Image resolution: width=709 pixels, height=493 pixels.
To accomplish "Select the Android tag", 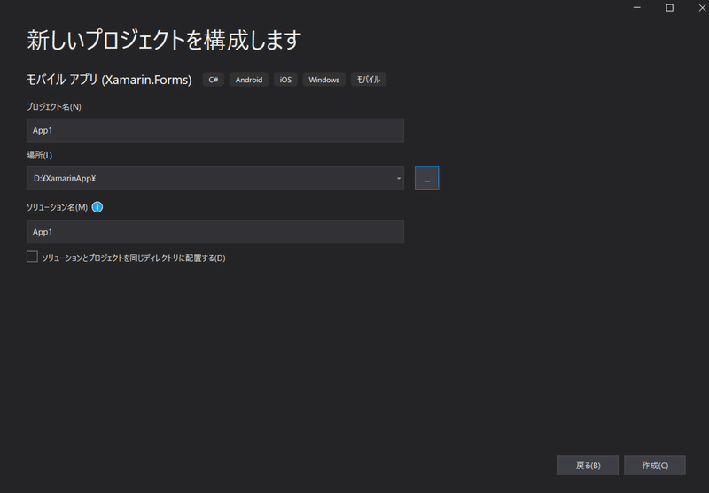I will coord(249,80).
